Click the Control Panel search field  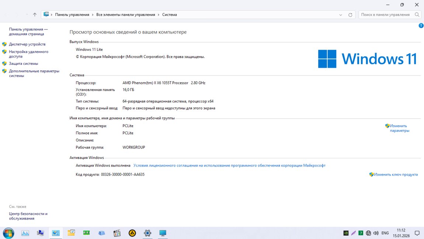(385, 15)
